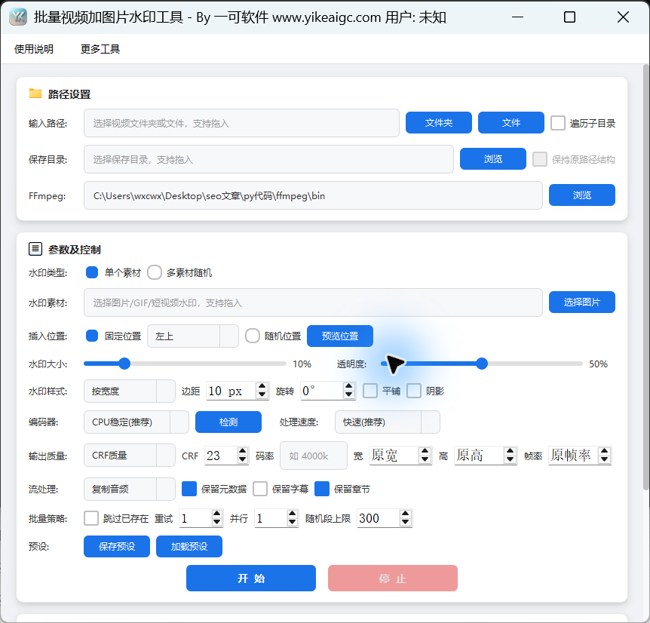Enable the 遍历子目录 checkbox
The width and height of the screenshot is (650, 623).
[x=557, y=123]
